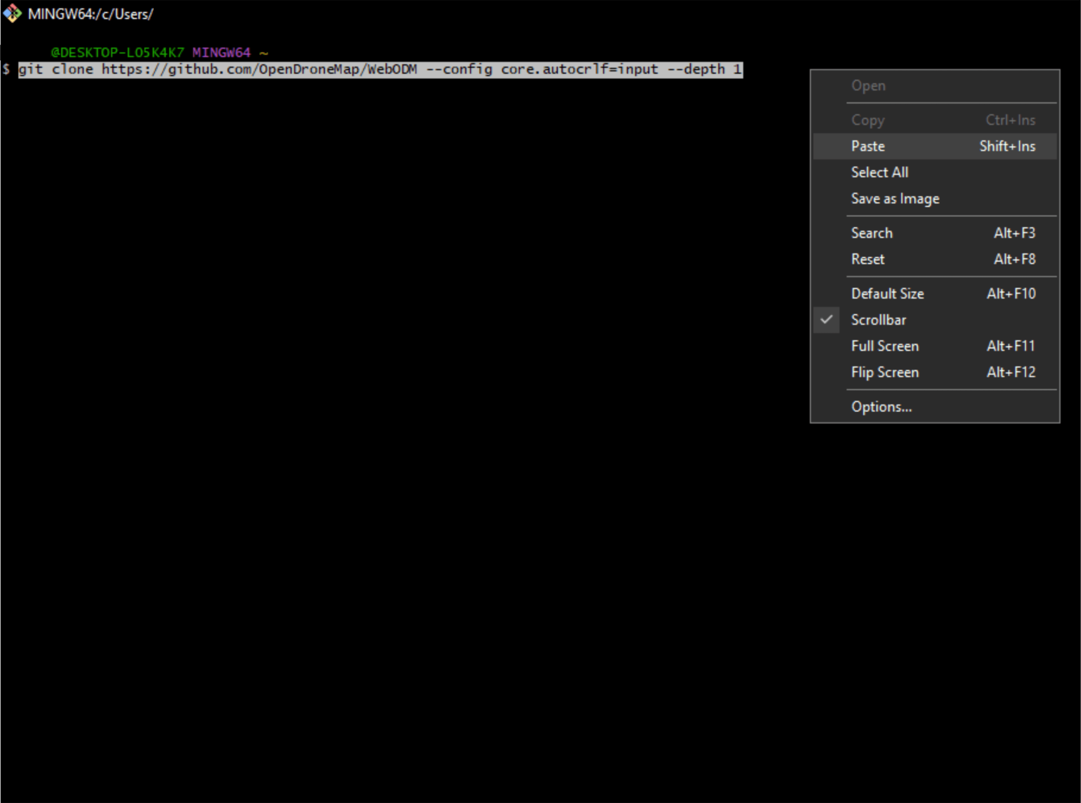
Task: Click the MINGW64:/c/Users/ window title
Action: pyautogui.click(x=90, y=14)
